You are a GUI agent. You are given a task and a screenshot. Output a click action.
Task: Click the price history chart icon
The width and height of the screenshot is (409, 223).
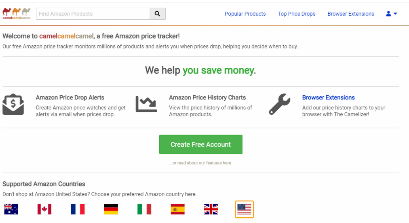[146, 104]
